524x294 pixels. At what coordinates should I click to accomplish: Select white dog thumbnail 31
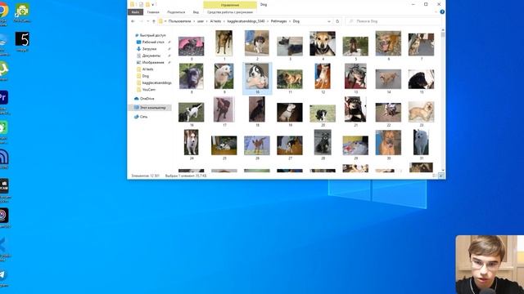tap(421, 142)
